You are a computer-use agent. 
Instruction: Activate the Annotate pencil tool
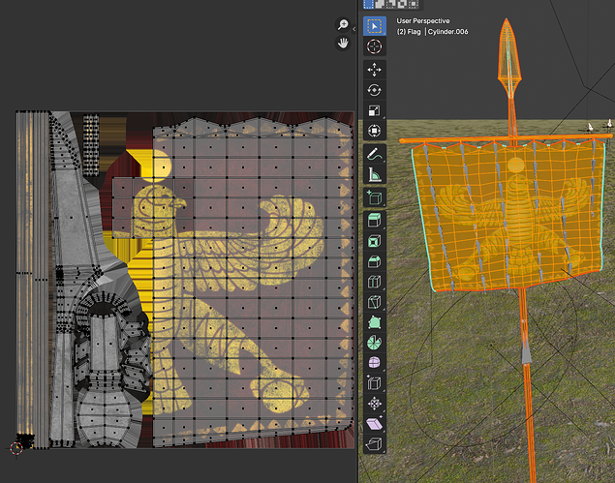375,154
